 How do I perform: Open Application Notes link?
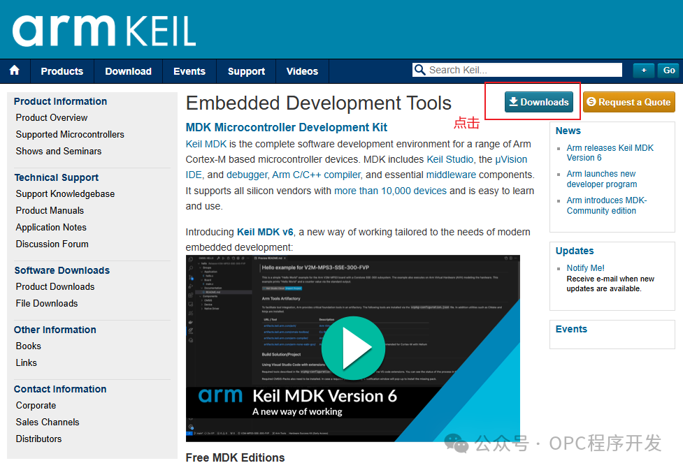click(51, 227)
